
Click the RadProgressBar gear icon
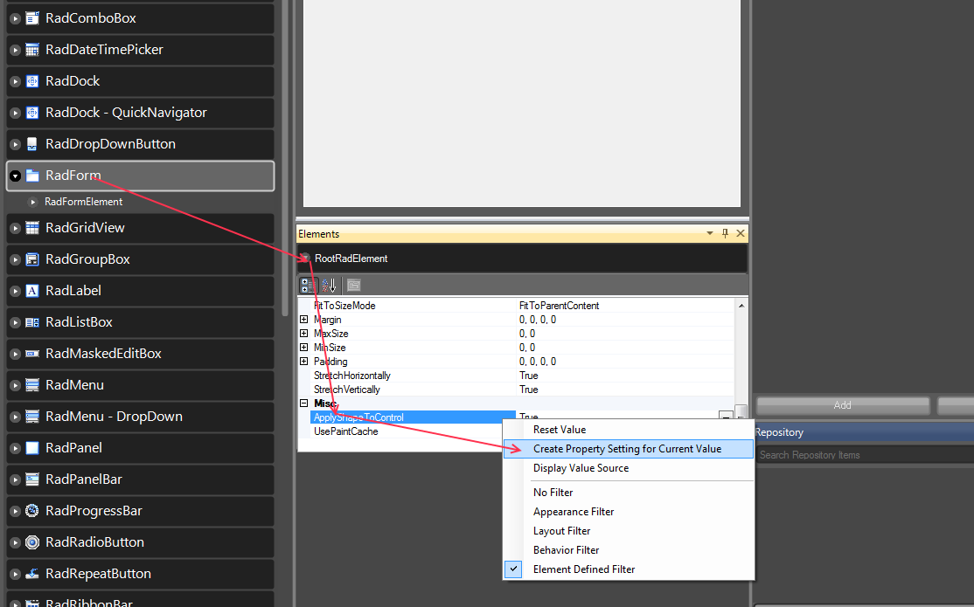(x=32, y=511)
